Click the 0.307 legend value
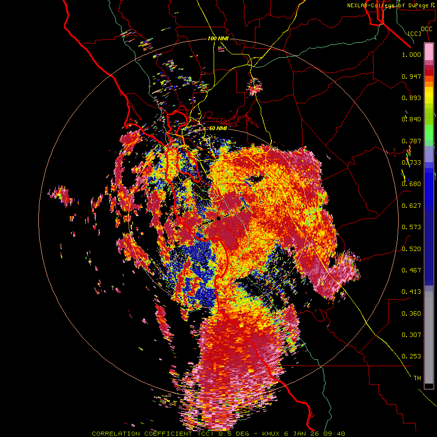Screen dimensions: 437x437 (411, 335)
